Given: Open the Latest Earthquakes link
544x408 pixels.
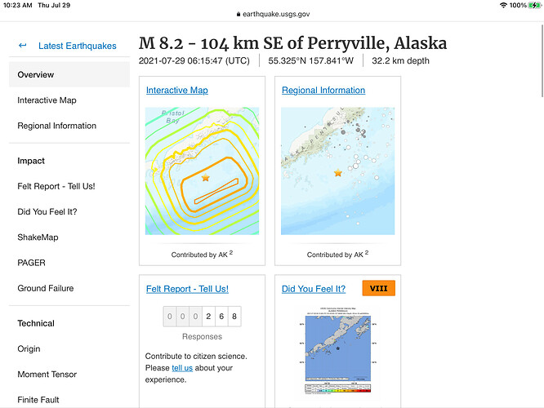Looking at the screenshot, I should pos(78,46).
